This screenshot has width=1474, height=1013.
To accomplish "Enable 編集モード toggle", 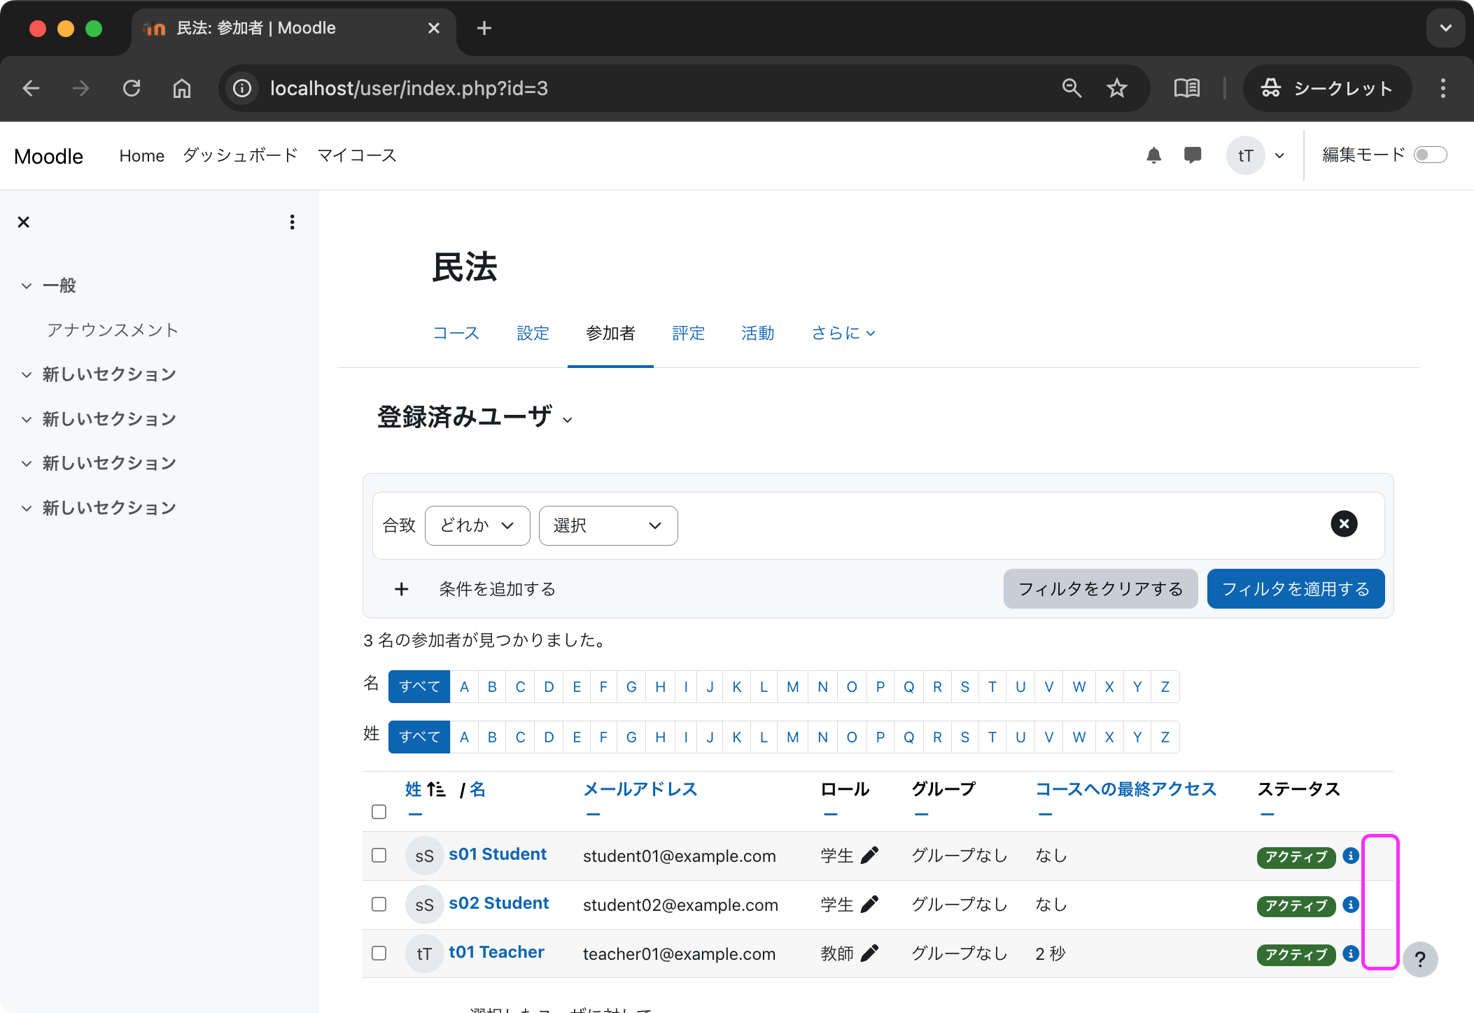I will coord(1430,155).
